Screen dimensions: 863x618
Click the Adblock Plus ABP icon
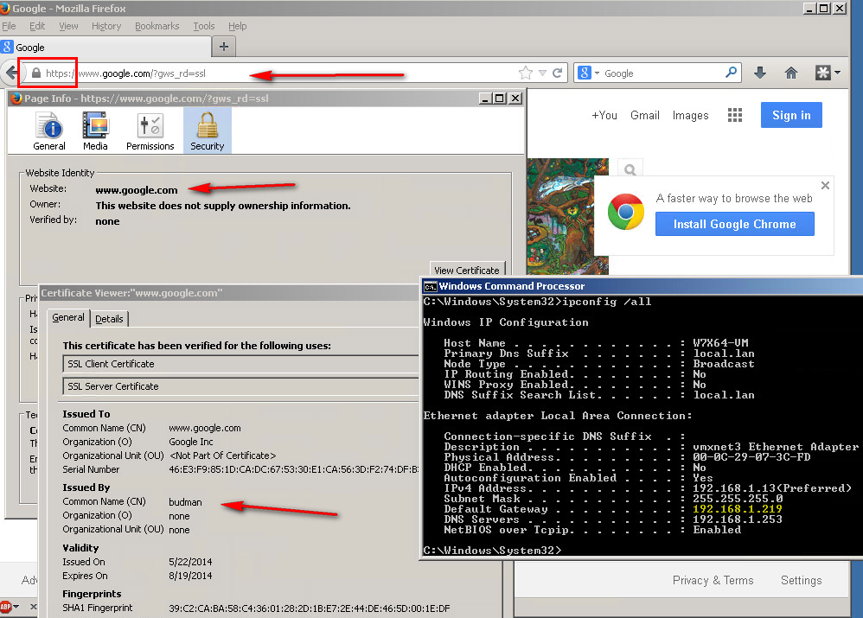click(5, 607)
